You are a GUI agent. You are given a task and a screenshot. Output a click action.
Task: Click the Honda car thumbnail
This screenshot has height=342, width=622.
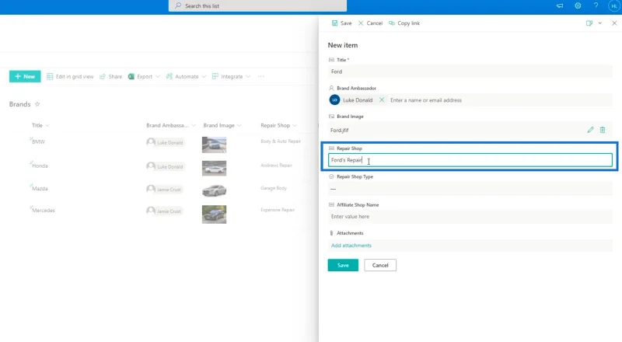coord(215,168)
